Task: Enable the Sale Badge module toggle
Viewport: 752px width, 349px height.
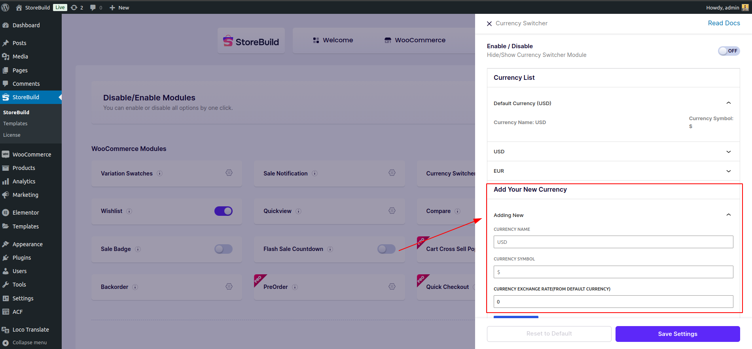Action: tap(224, 249)
